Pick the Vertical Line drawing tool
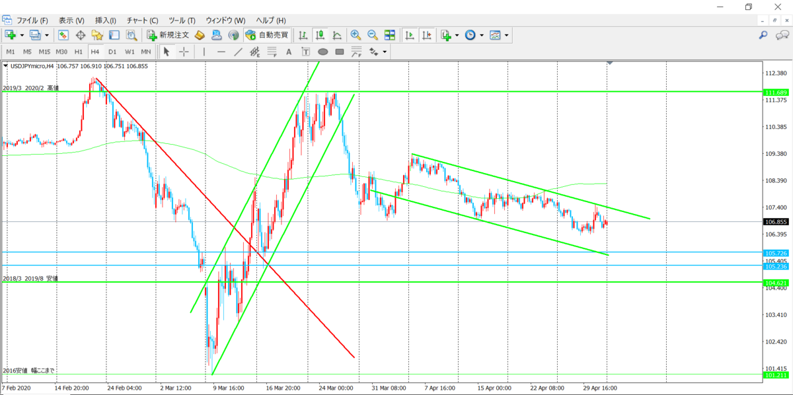This screenshot has width=793, height=395. [204, 52]
